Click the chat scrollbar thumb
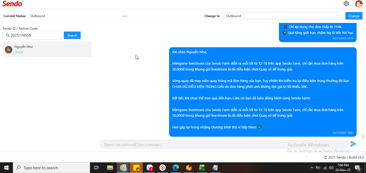The image size is (366, 173). click(363, 137)
